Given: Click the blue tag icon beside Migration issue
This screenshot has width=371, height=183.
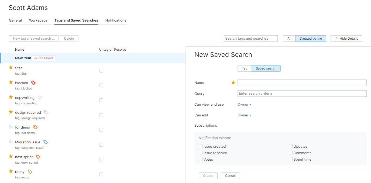Looking at the screenshot, I should point(46,142).
